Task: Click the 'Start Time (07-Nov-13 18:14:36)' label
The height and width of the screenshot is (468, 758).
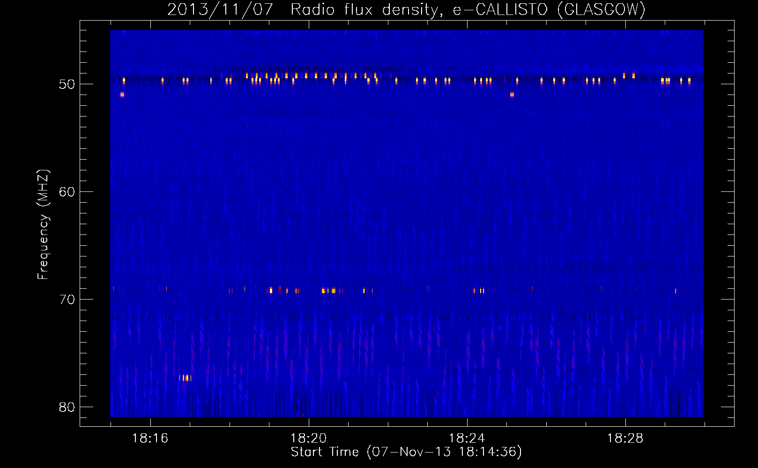Action: tap(406, 452)
